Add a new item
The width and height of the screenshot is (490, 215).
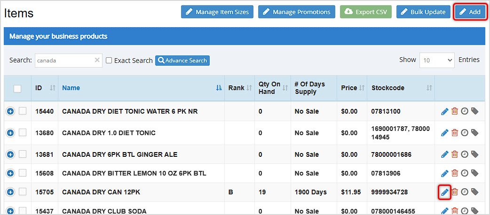point(470,12)
